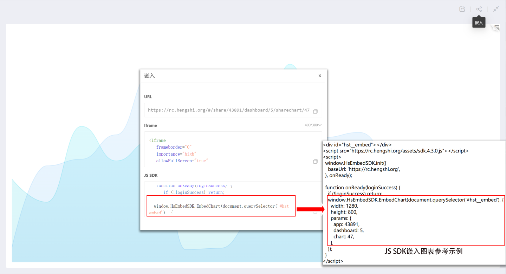506x274 pixels.
Task: Click the 'if (!loginSuccess) return' line in dialog
Action: click(x=194, y=192)
